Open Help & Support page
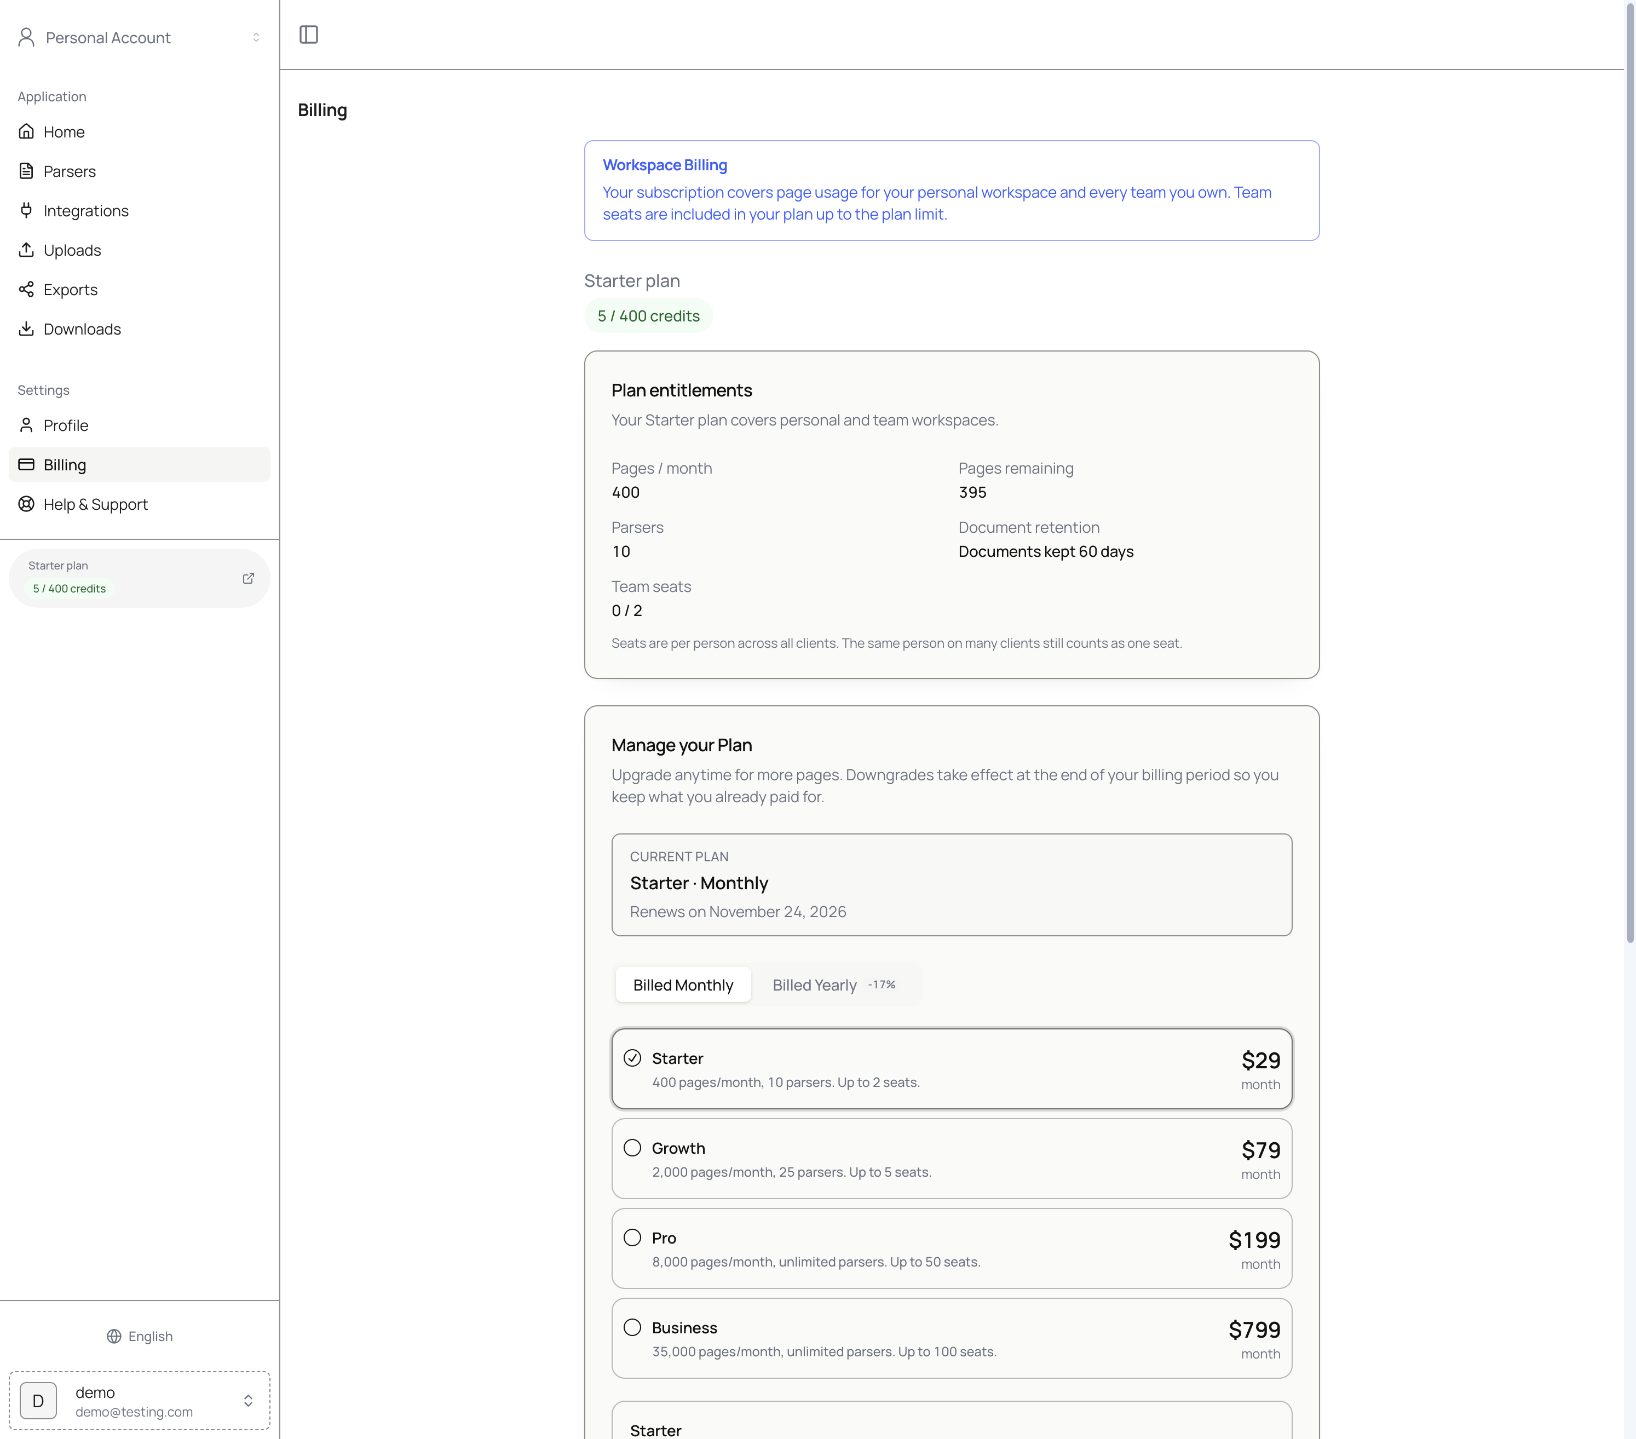The width and height of the screenshot is (1636, 1439). [139, 503]
